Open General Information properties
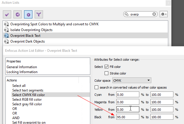Image resolution: width=184 pixels, height=124 pixels. (x=22, y=67)
